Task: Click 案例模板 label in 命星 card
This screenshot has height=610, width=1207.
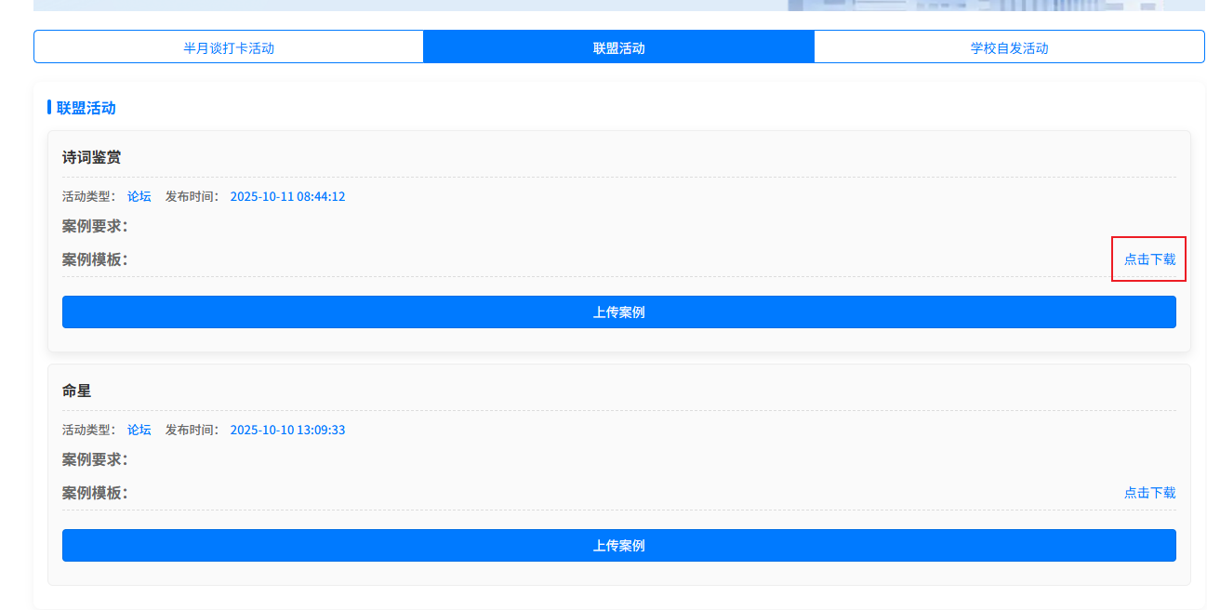Action: 94,493
